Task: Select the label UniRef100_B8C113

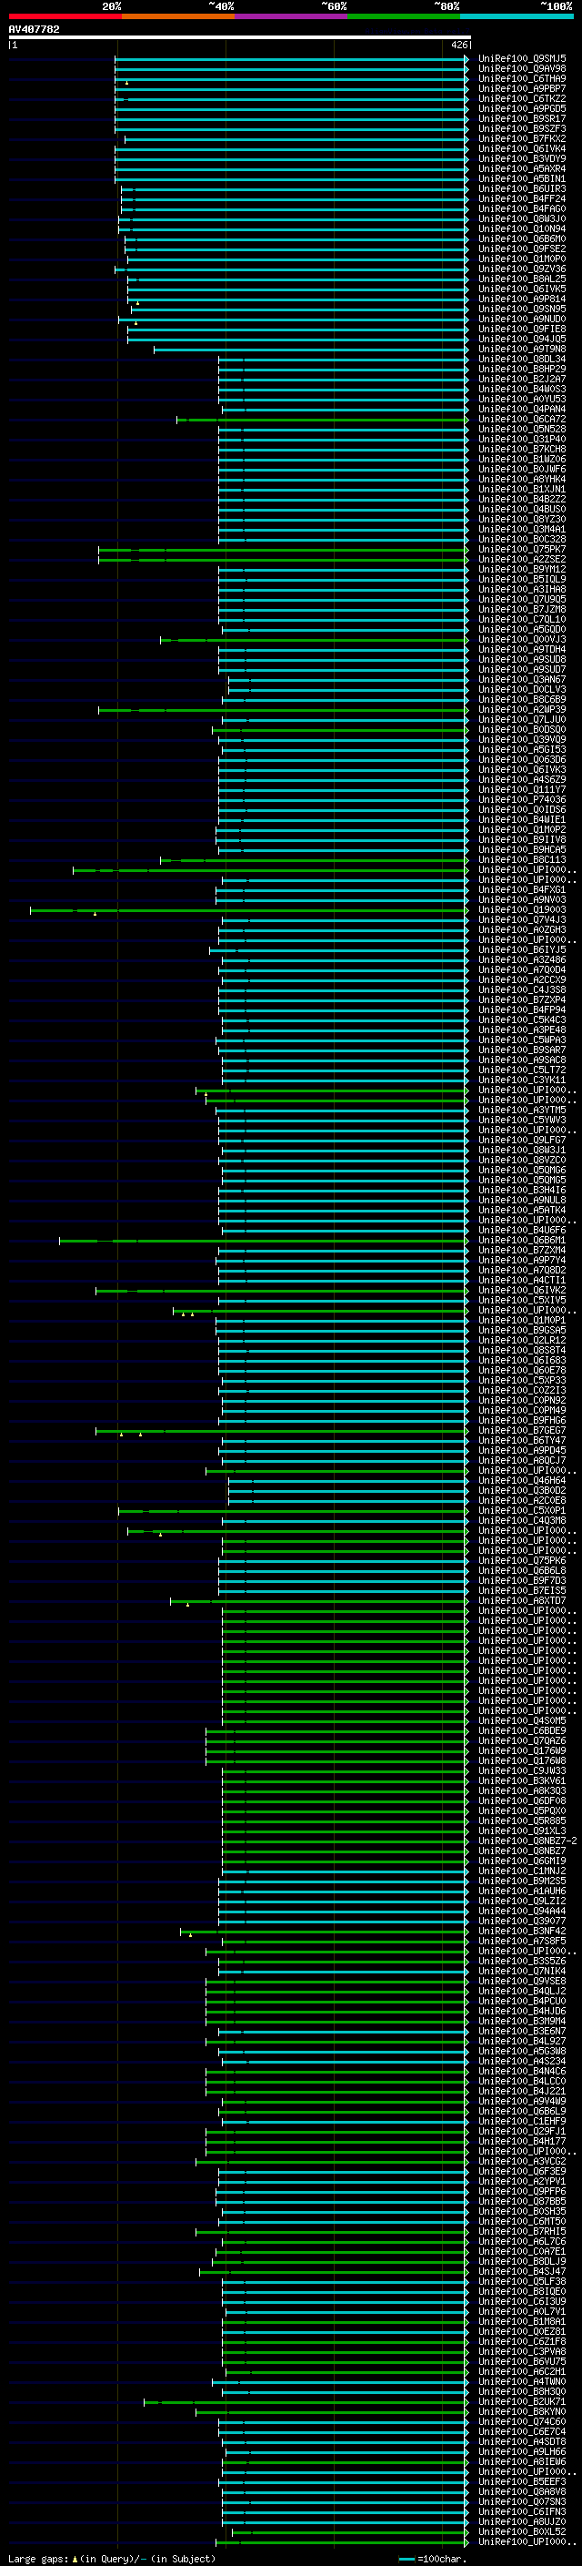Action: pos(521,861)
